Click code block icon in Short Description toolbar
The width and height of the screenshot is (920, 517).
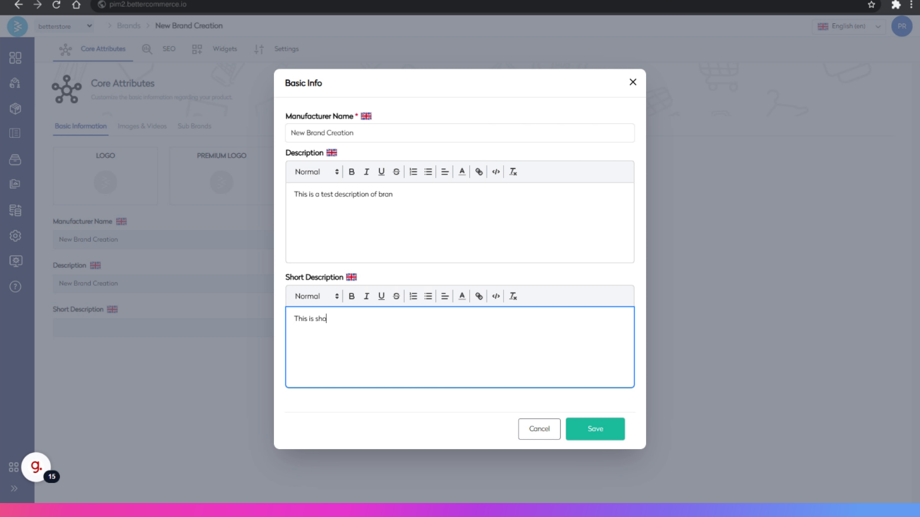496,296
